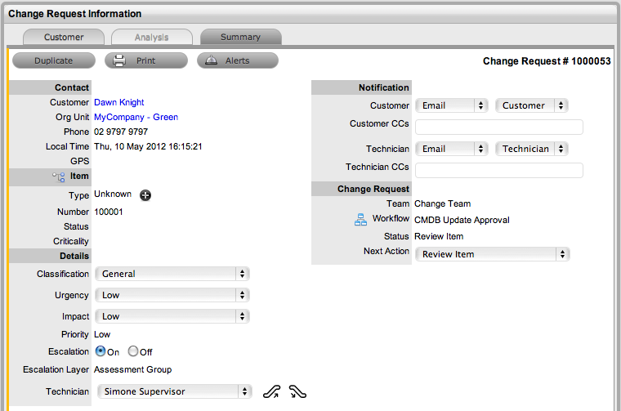The height and width of the screenshot is (411, 621).
Task: Click the plus icon next to Unknown type
Action: tap(145, 194)
